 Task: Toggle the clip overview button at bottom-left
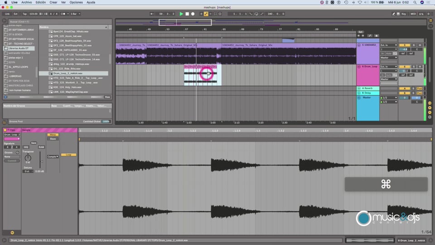click(x=12, y=232)
